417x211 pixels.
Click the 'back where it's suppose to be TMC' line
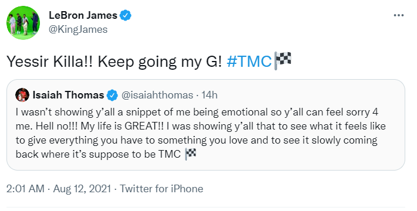(99, 154)
